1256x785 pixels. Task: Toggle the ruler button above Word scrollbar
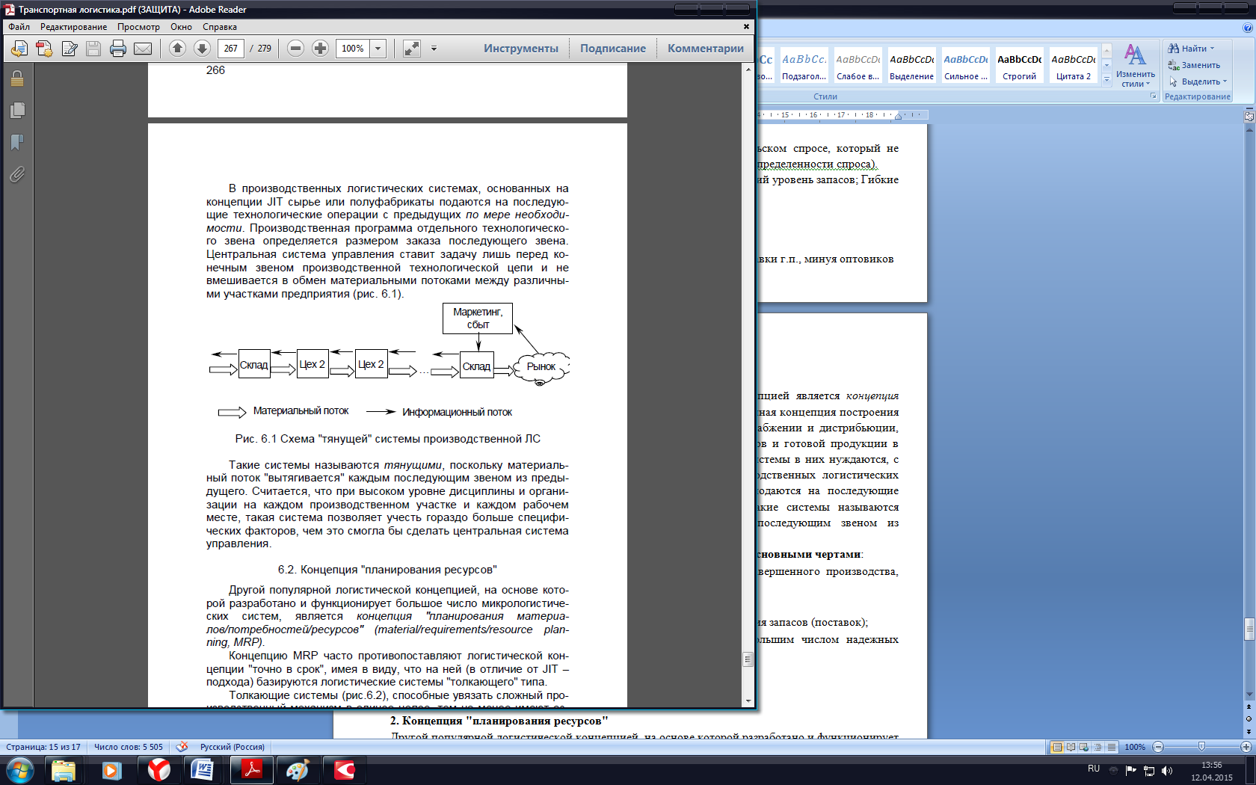[x=1249, y=116]
